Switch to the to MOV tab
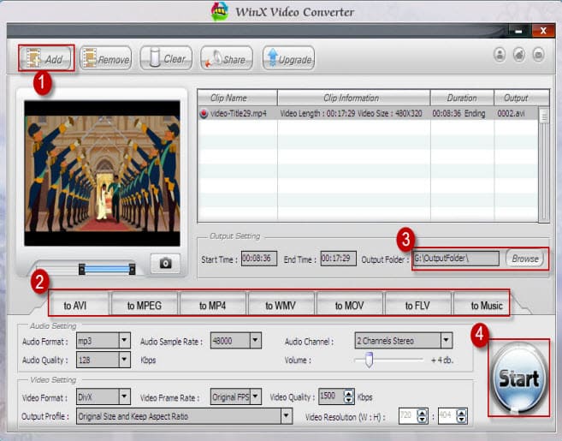The width and height of the screenshot is (562, 441). pos(350,306)
